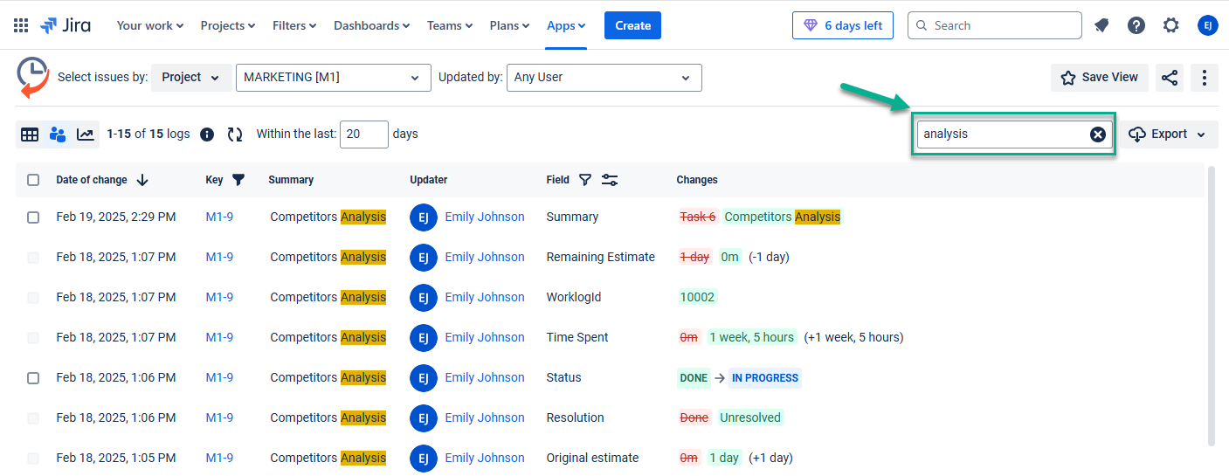Open the help question mark icon
This screenshot has width=1229, height=476.
1136,25
